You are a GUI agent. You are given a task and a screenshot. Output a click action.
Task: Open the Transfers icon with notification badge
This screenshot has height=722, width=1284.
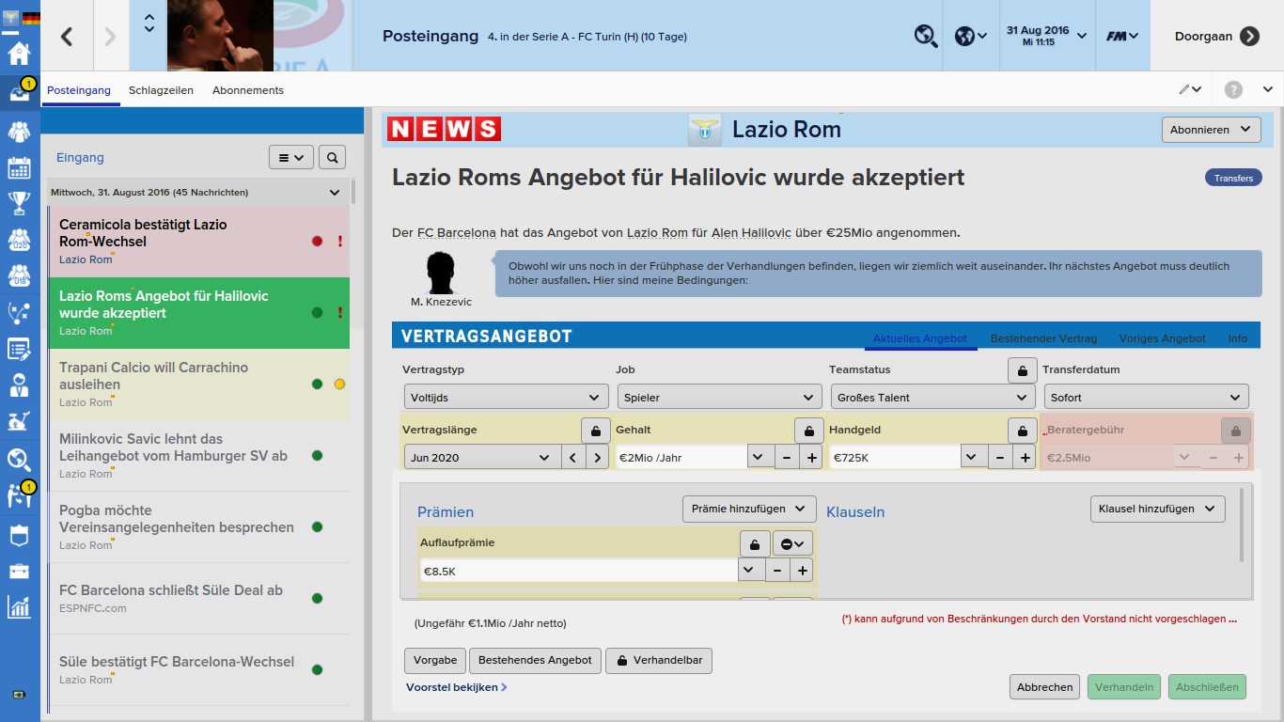pyautogui.click(x=19, y=494)
